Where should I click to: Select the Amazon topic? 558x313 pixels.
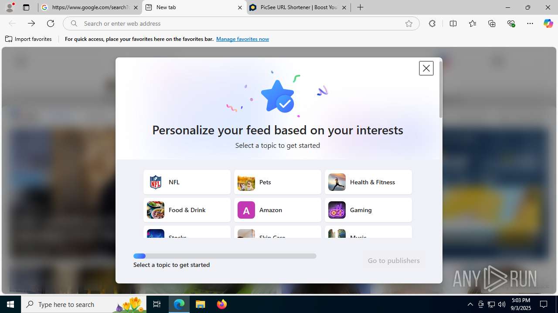click(278, 210)
